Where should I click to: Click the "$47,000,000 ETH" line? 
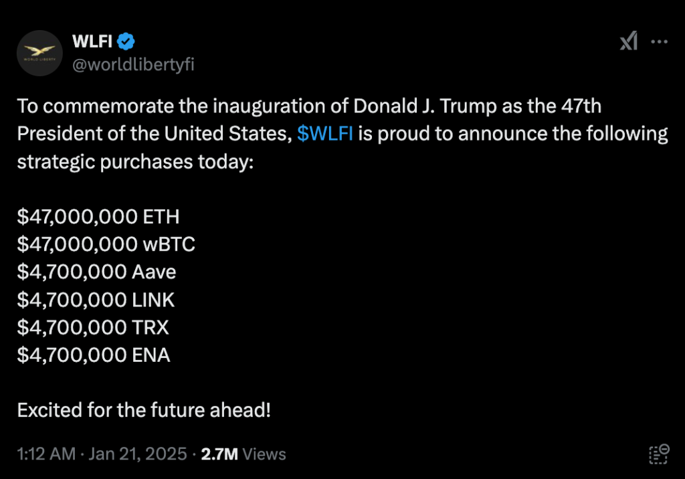coord(98,217)
